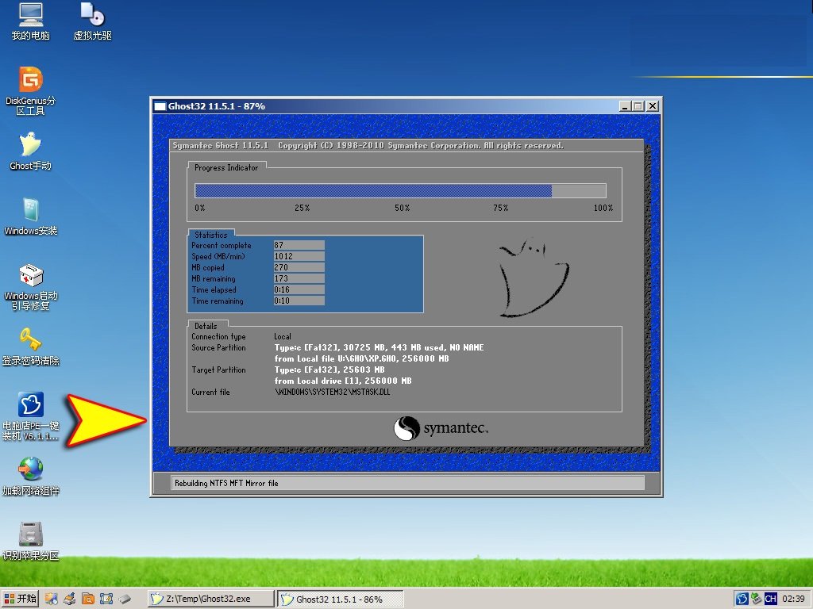Screen dimensions: 813x609
Task: Click the screen capture quick launch icon
Action: [106, 599]
